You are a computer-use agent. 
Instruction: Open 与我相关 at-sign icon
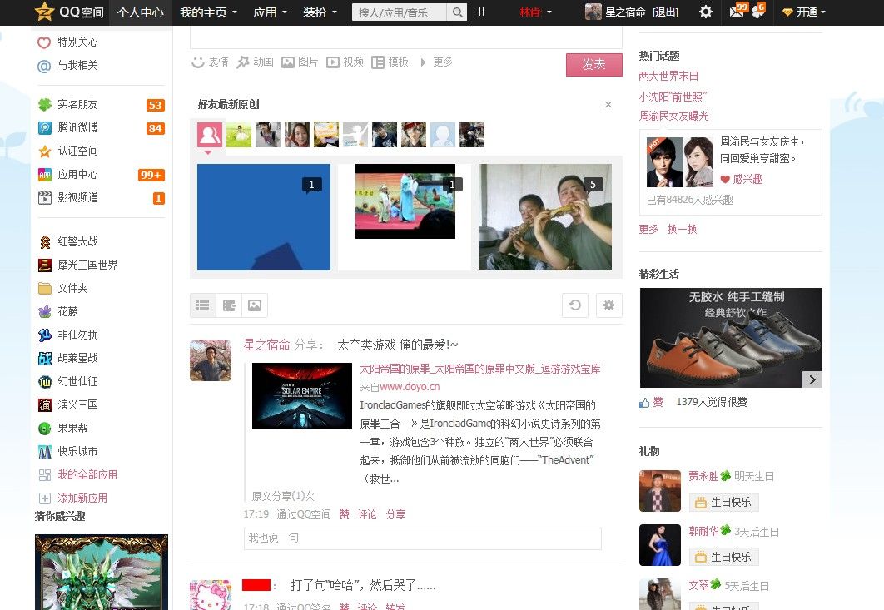44,66
